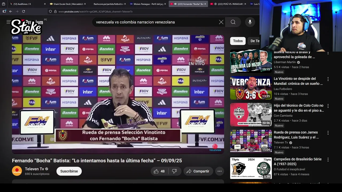
Task: Visit Lau Futbolero channel name
Action: point(283,89)
